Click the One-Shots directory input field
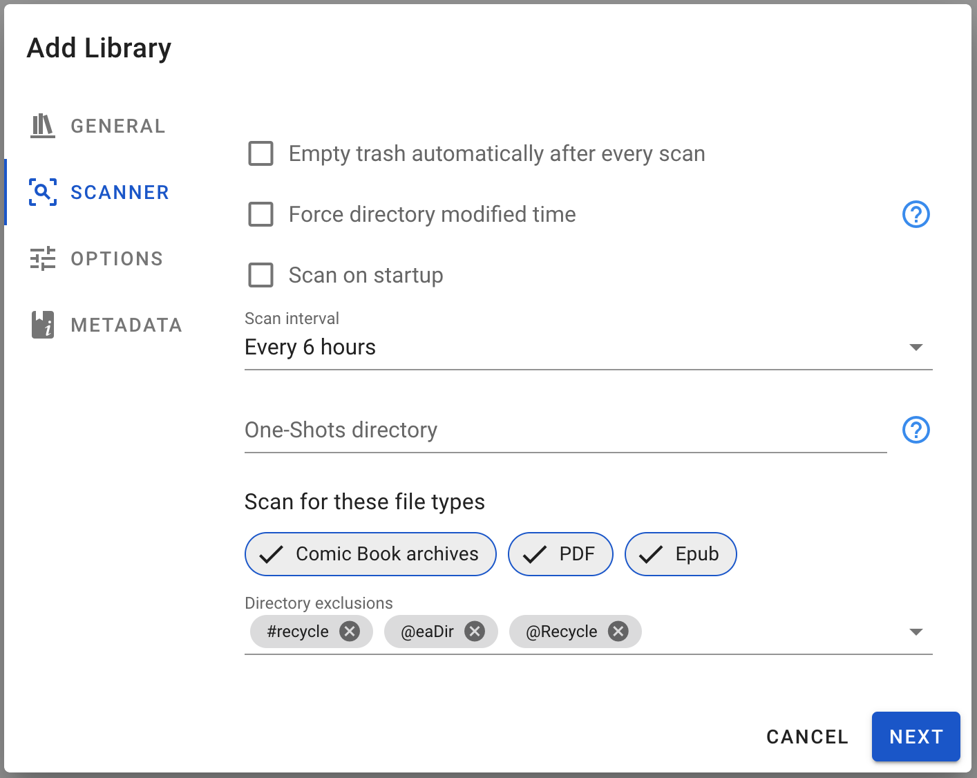Image resolution: width=977 pixels, height=778 pixels. 484,430
